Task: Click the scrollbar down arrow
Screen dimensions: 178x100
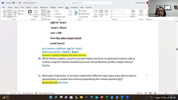Action: [177, 91]
